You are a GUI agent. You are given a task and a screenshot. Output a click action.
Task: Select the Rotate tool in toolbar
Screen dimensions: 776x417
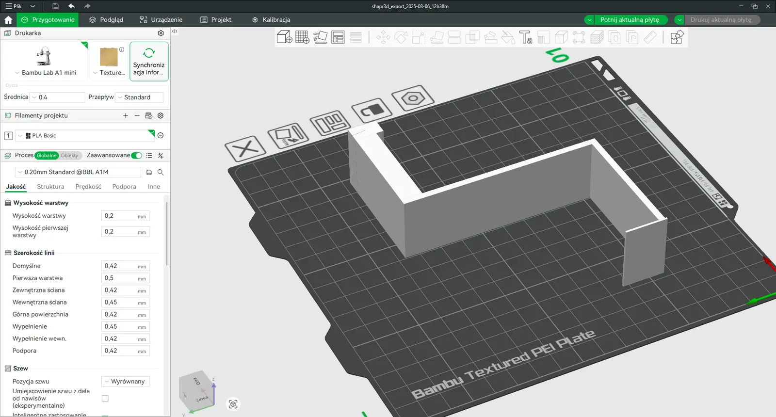[x=401, y=37]
